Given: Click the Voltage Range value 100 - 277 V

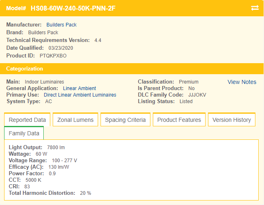Looking at the screenshot, I should (65, 161).
